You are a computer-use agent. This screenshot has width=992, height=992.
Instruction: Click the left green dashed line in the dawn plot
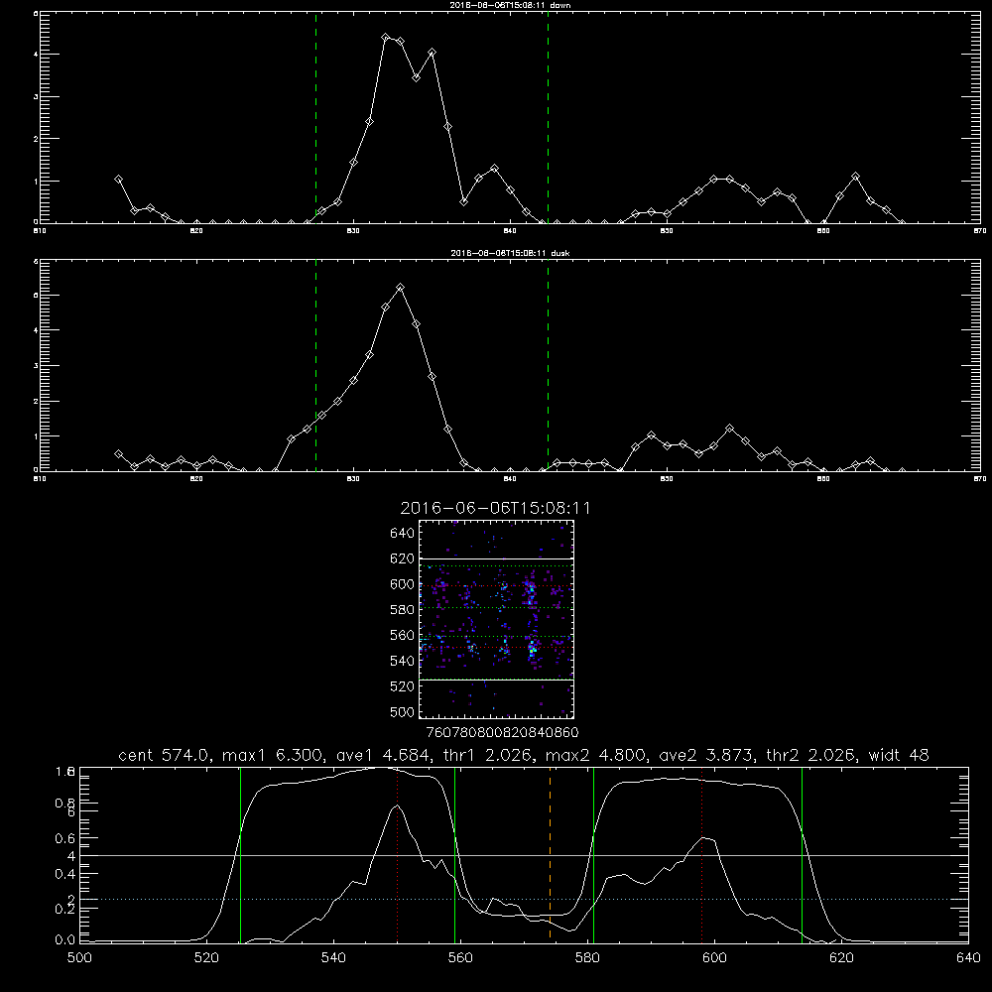point(315,117)
